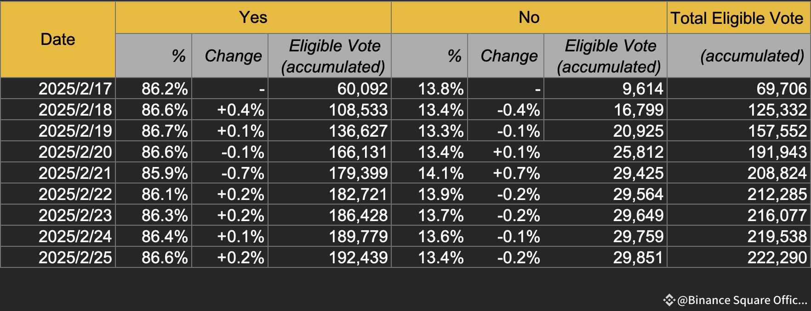Screen dimensions: 811x311
Task: Select the 29,851 No accumulated vote cell
Action: (x=638, y=257)
